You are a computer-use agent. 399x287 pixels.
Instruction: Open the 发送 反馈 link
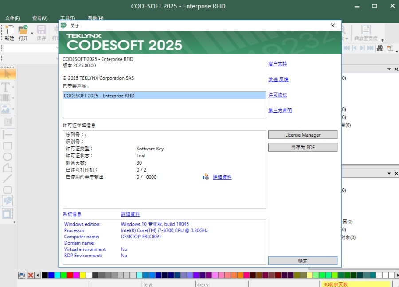click(x=278, y=80)
